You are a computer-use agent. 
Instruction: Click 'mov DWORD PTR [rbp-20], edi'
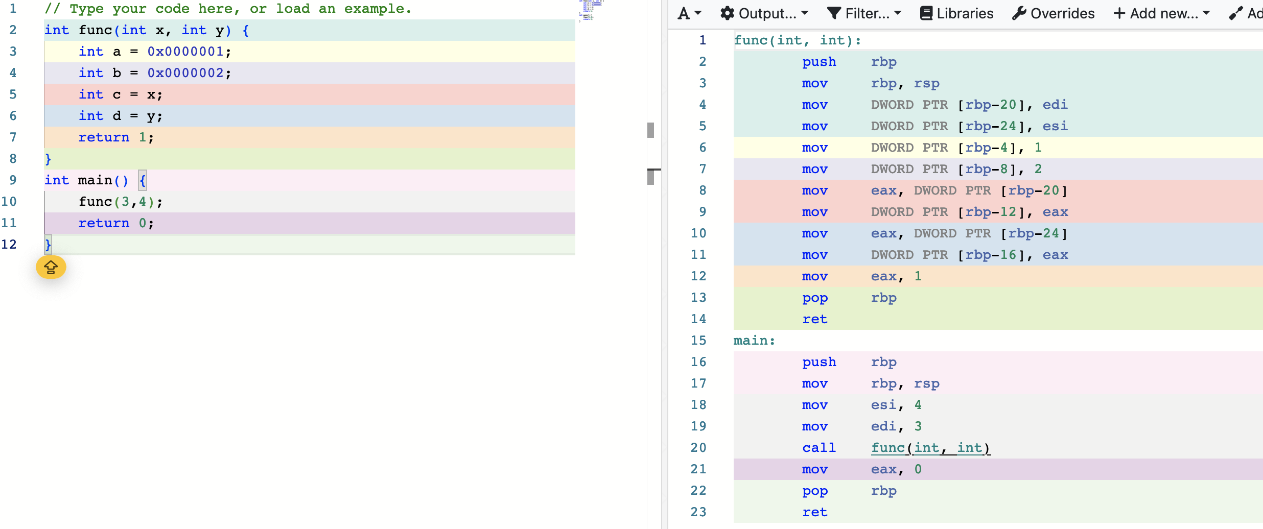tap(935, 105)
